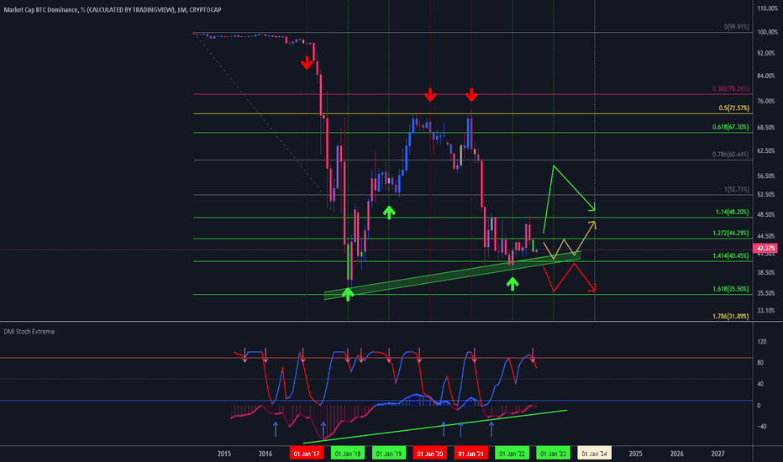This screenshot has height=462, width=783.
Task: Click 92.00% on the price axis
Action: tap(766, 53)
